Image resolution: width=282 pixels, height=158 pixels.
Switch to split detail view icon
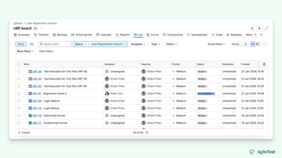pyautogui.click(x=258, y=44)
